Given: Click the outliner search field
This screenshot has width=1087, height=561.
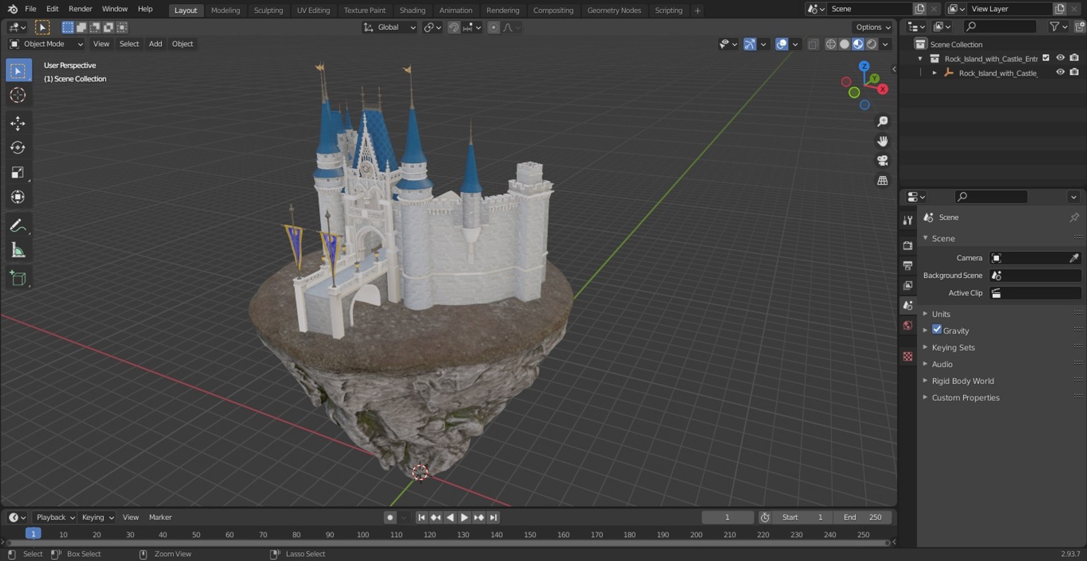Looking at the screenshot, I should tap(1000, 27).
